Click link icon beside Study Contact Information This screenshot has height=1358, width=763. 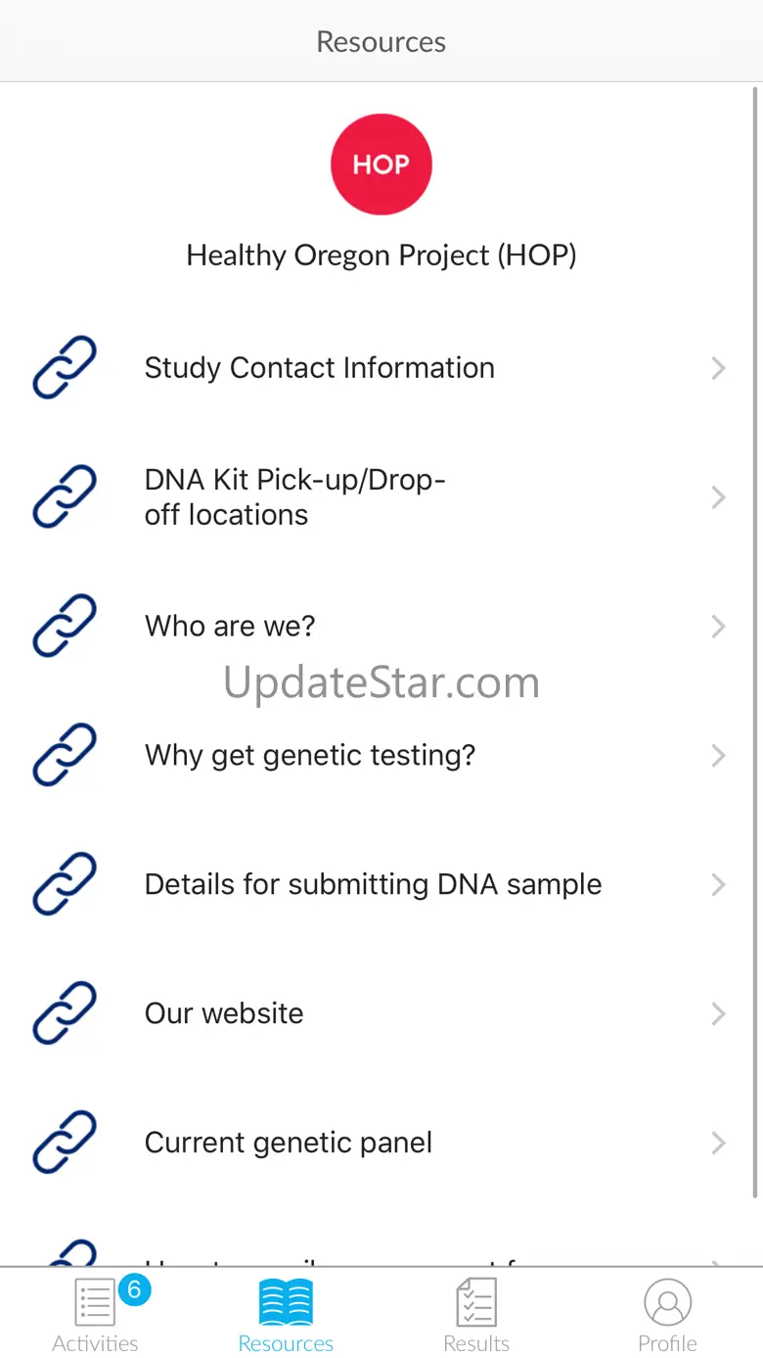coord(65,368)
